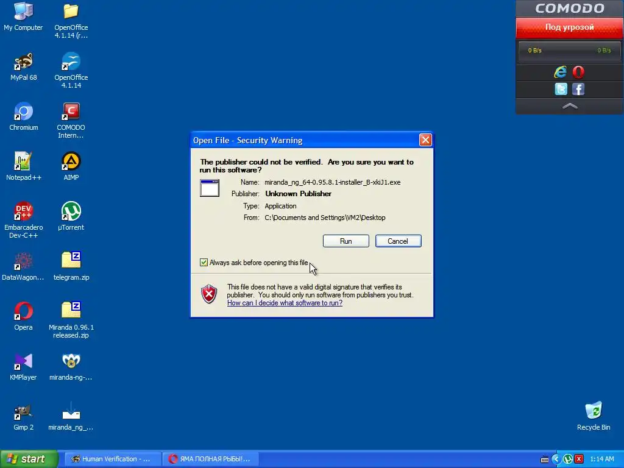Click the Cancel button in Security Warning dialog

click(x=398, y=241)
